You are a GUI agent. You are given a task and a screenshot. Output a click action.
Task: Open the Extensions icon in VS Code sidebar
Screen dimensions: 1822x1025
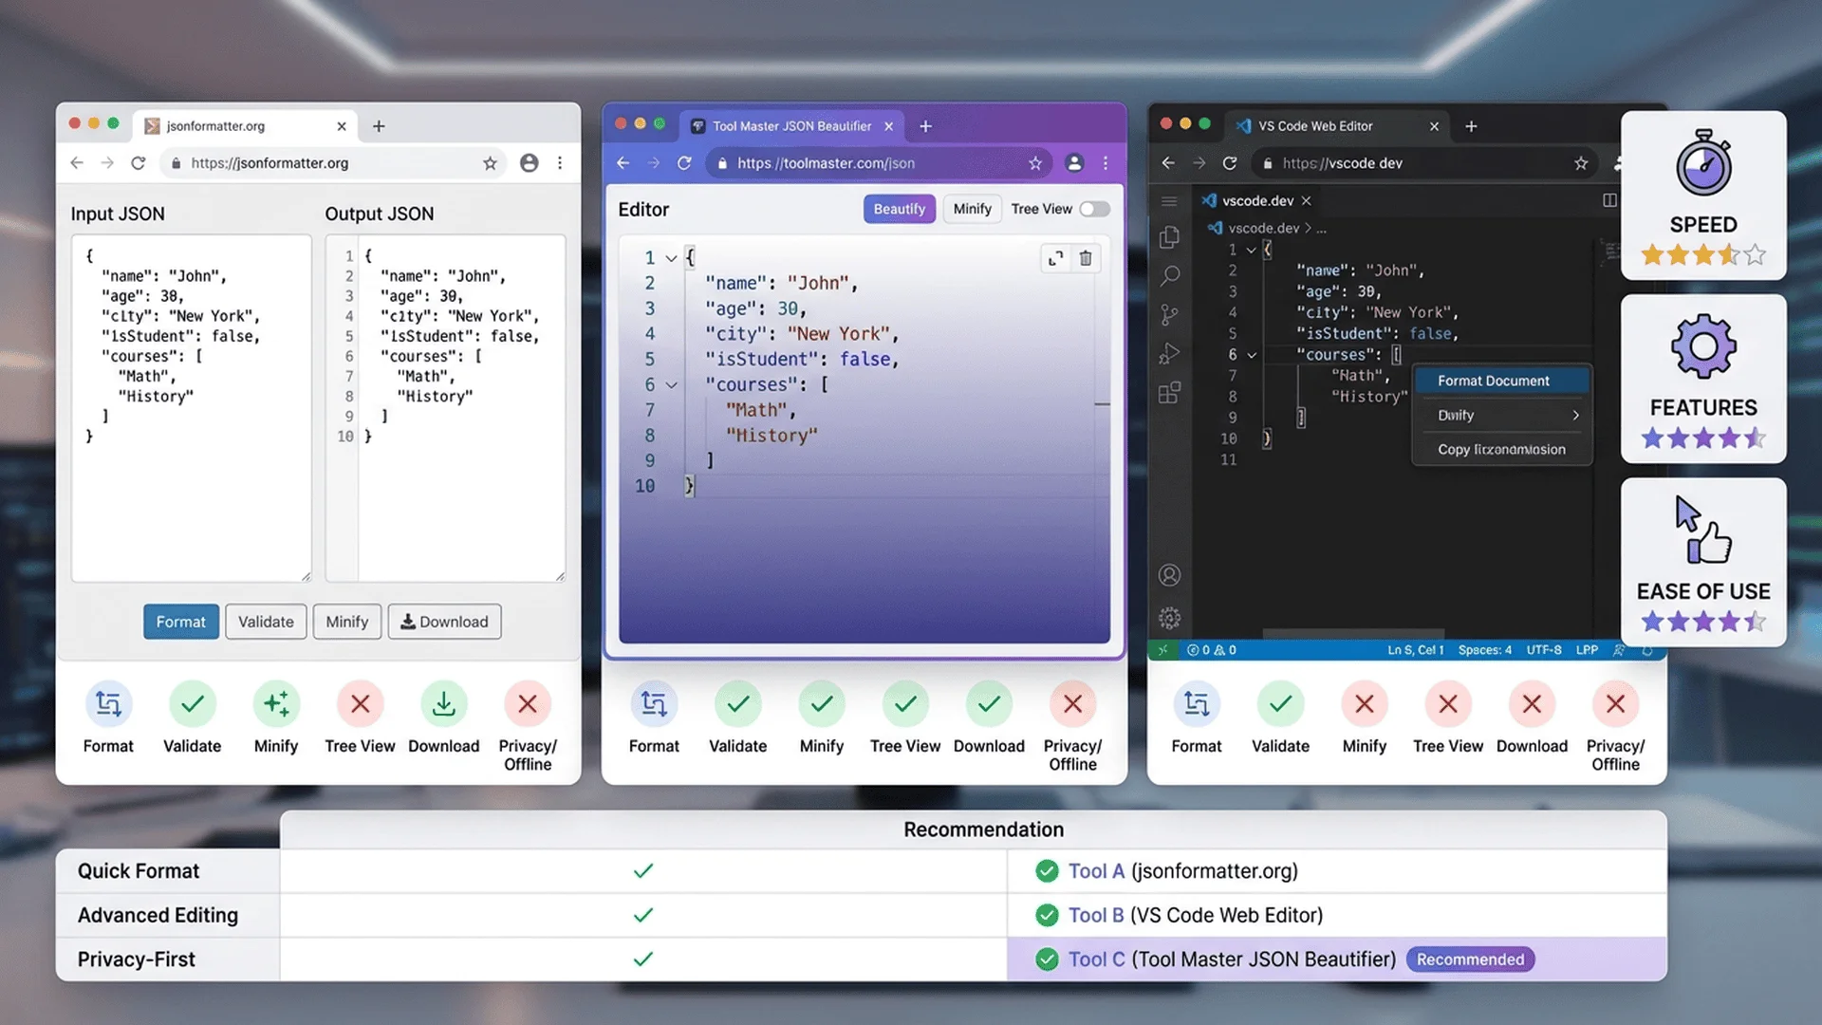tap(1170, 393)
